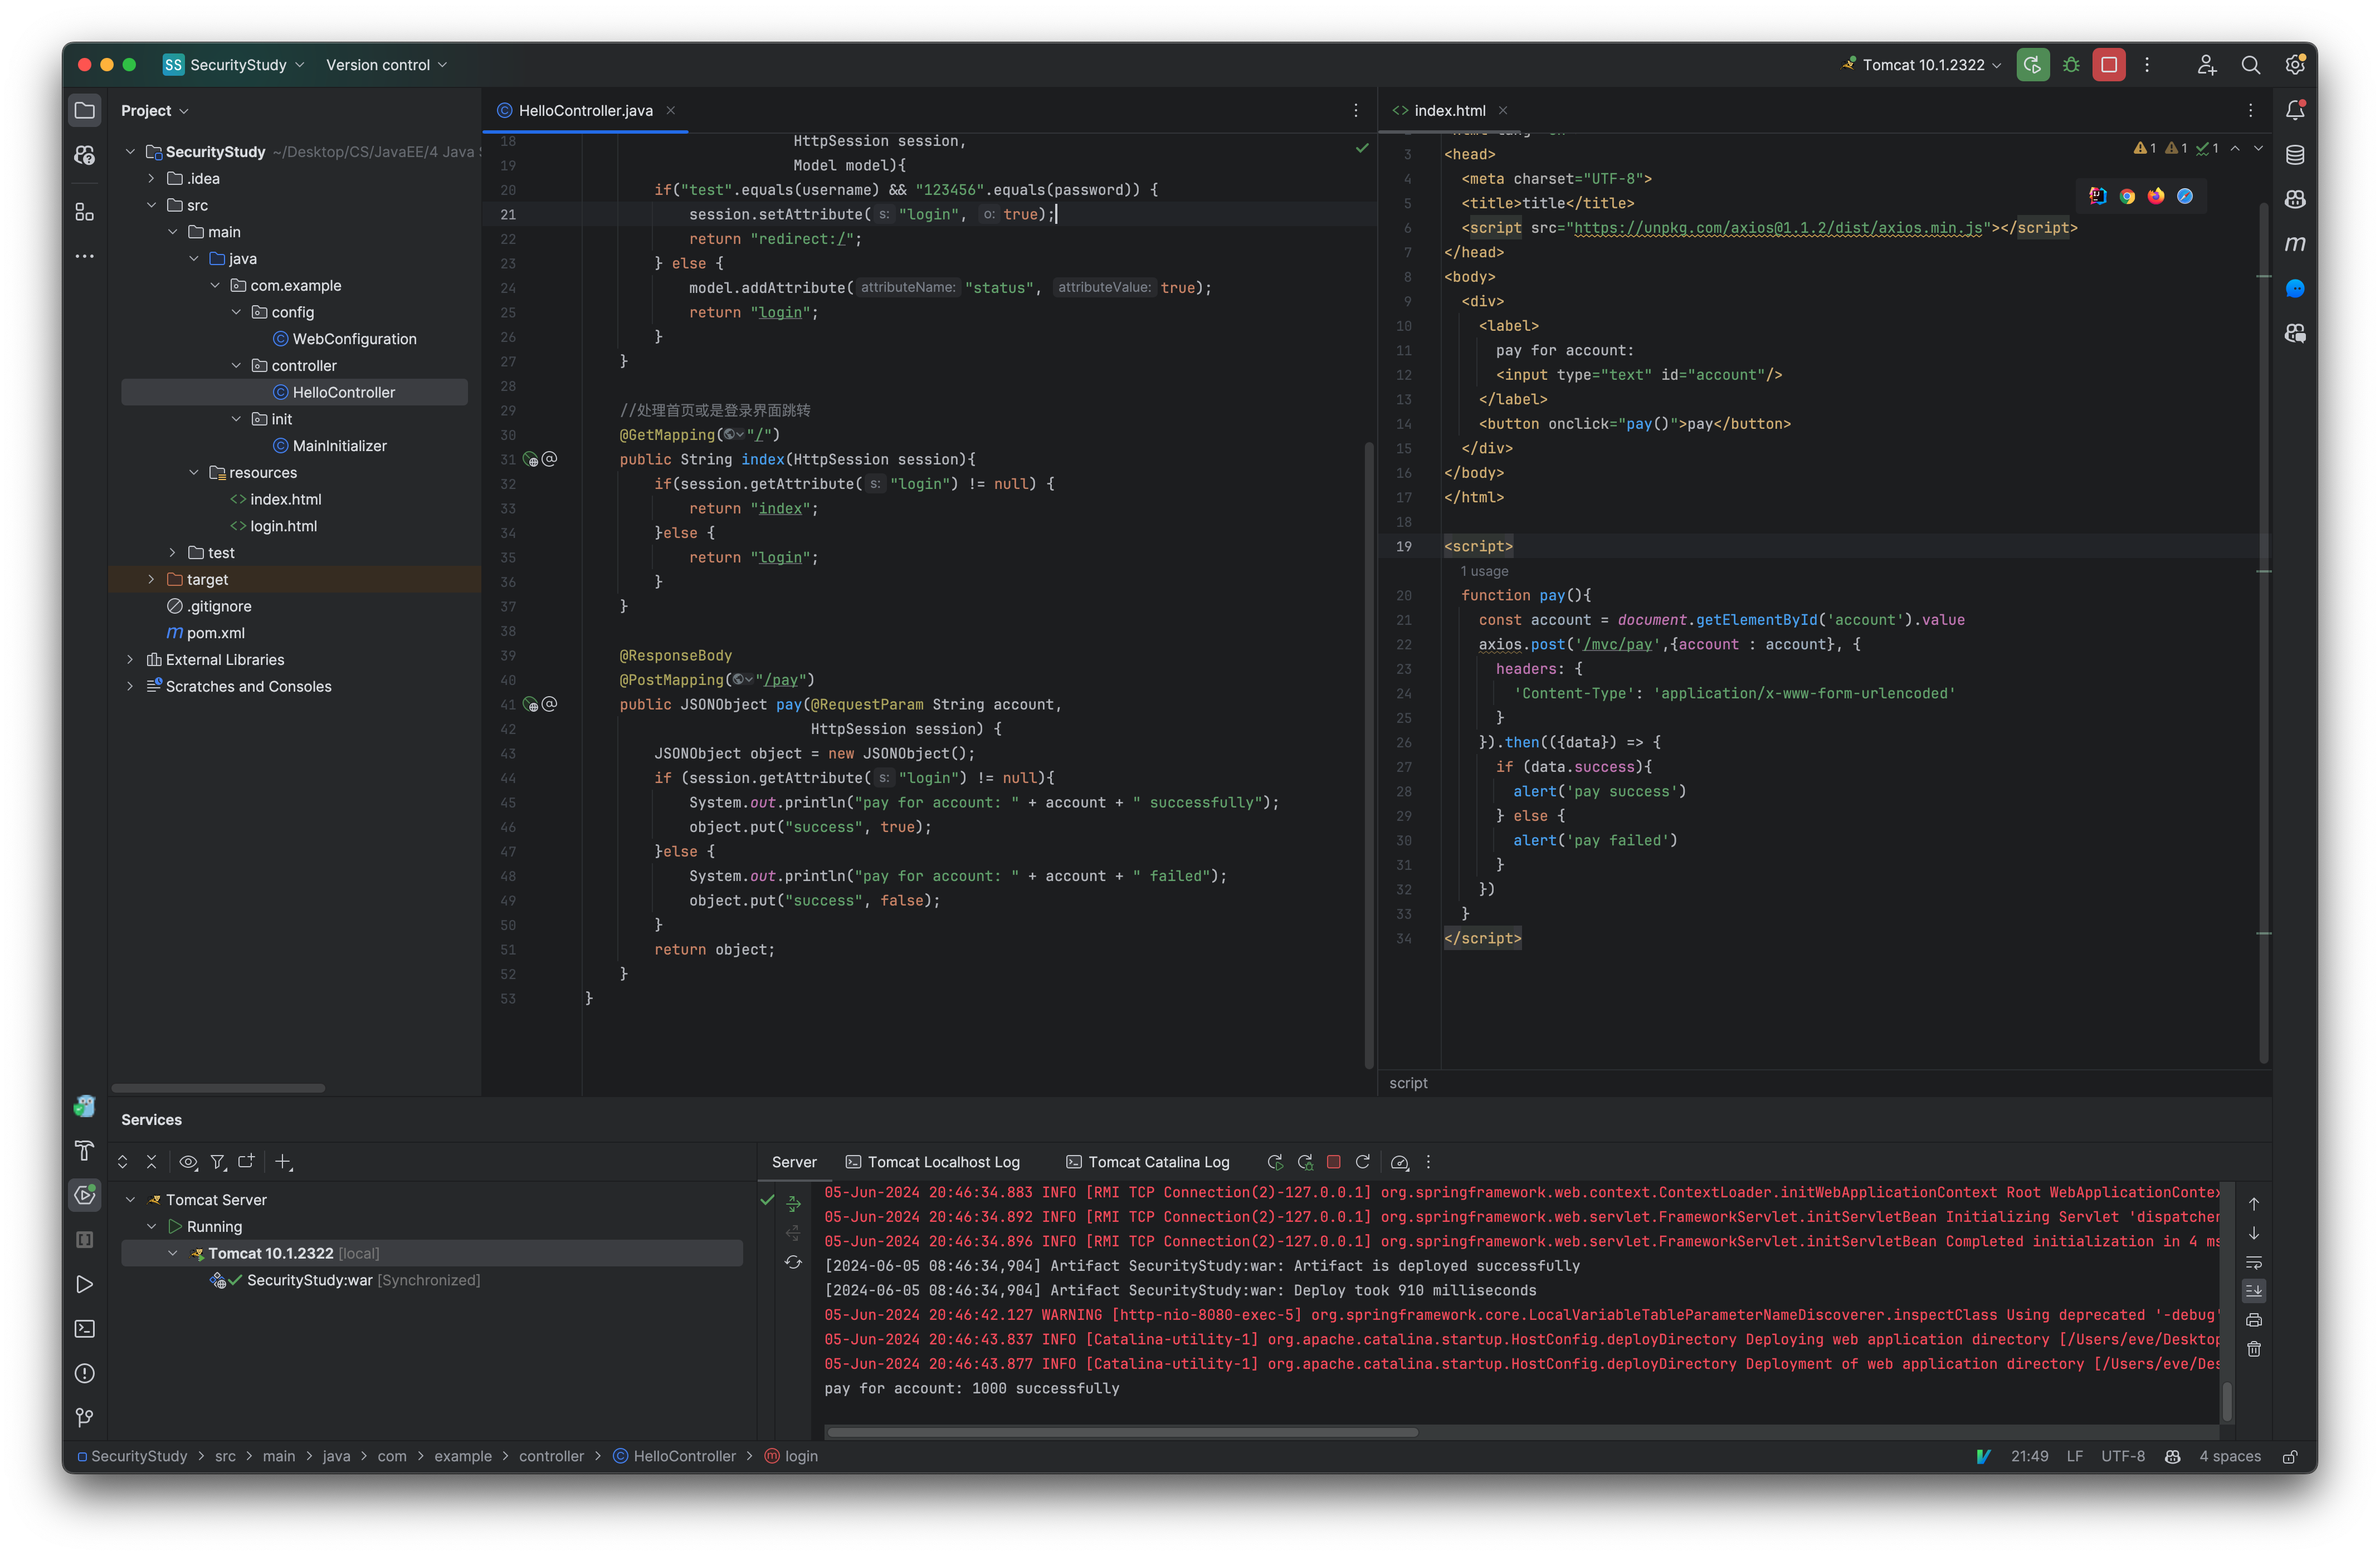Open the Project tool window folder icon

[85, 111]
